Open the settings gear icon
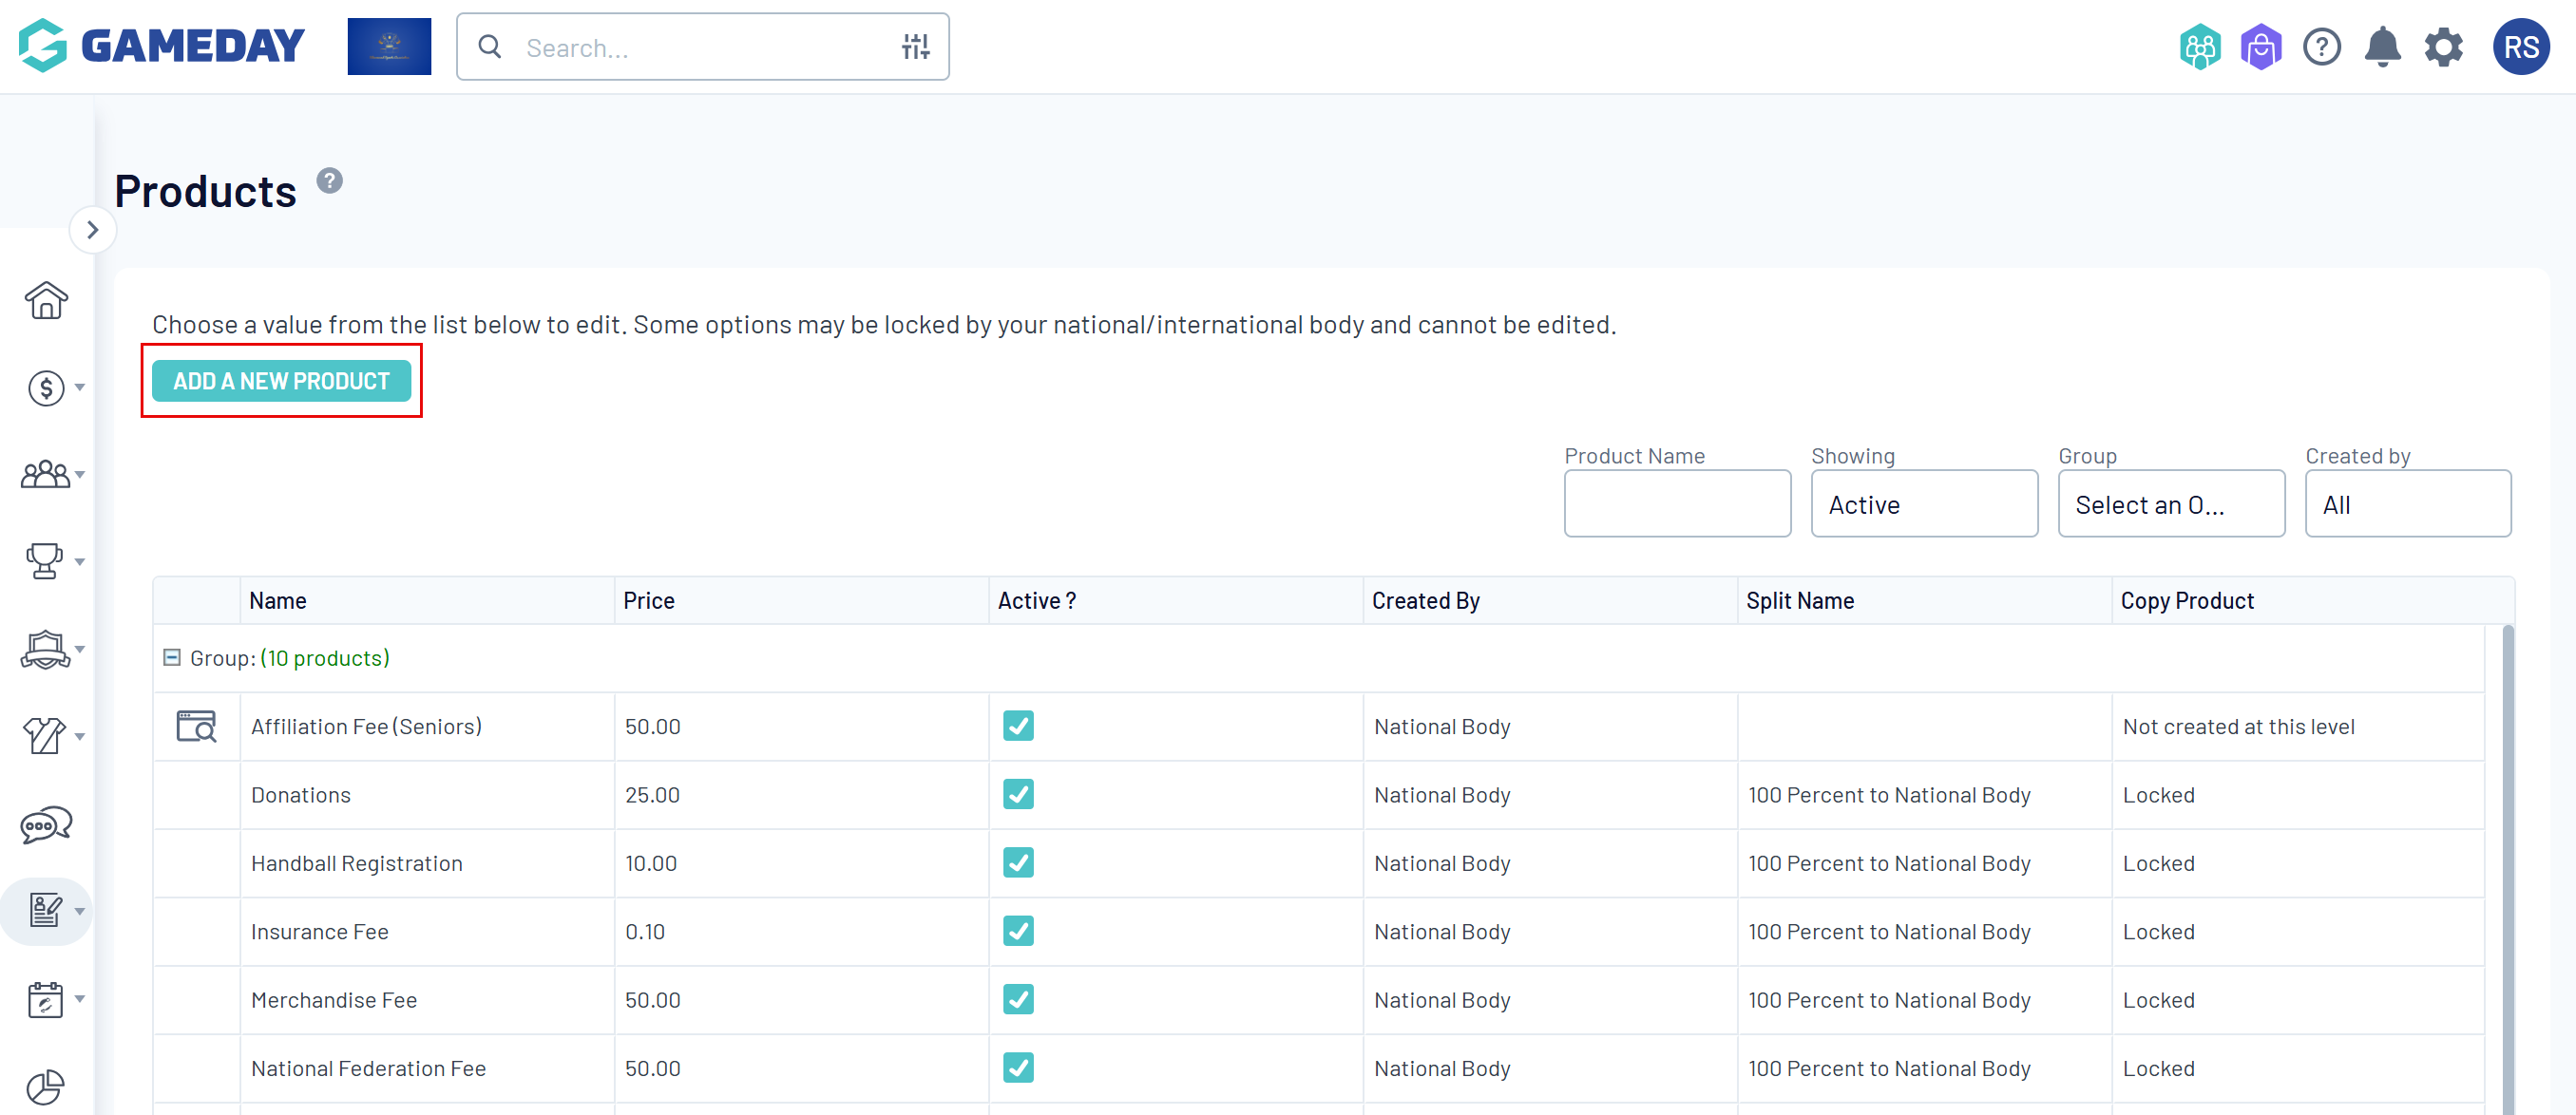This screenshot has width=2576, height=1115. tap(2443, 47)
